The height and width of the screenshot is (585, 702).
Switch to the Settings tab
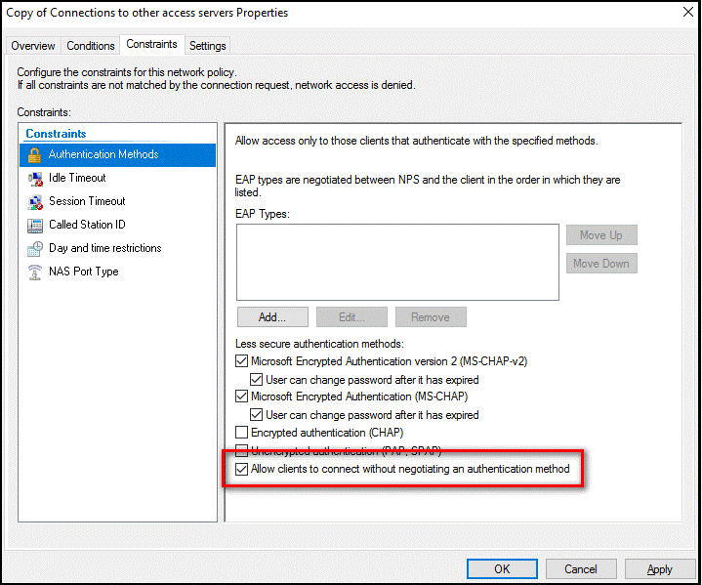[x=207, y=46]
